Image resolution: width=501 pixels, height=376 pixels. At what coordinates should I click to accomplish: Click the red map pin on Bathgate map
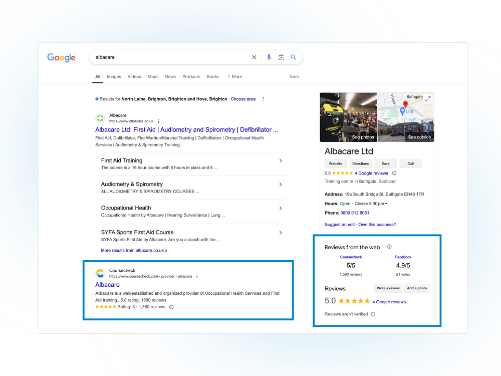[x=405, y=104]
